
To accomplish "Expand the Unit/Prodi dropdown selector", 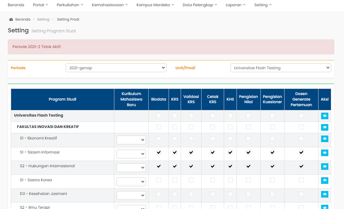I will click(280, 68).
